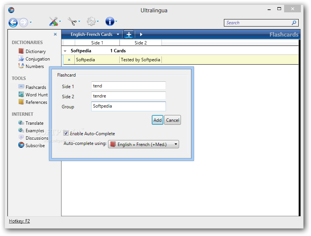Open Translate under Internet

click(31, 123)
